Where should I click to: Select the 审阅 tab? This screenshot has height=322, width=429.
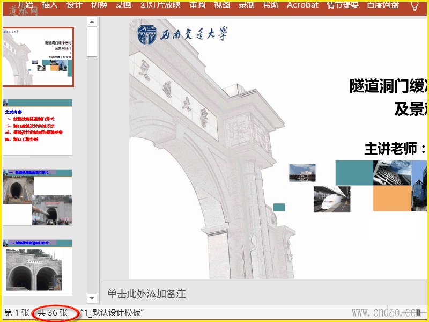pyautogui.click(x=197, y=5)
